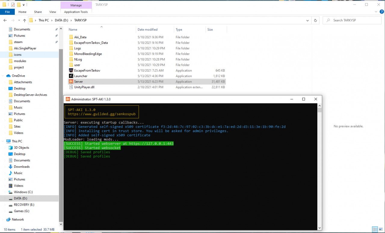The height and width of the screenshot is (233, 385).
Task: Switch to the Home ribbon tab
Action: click(22, 12)
